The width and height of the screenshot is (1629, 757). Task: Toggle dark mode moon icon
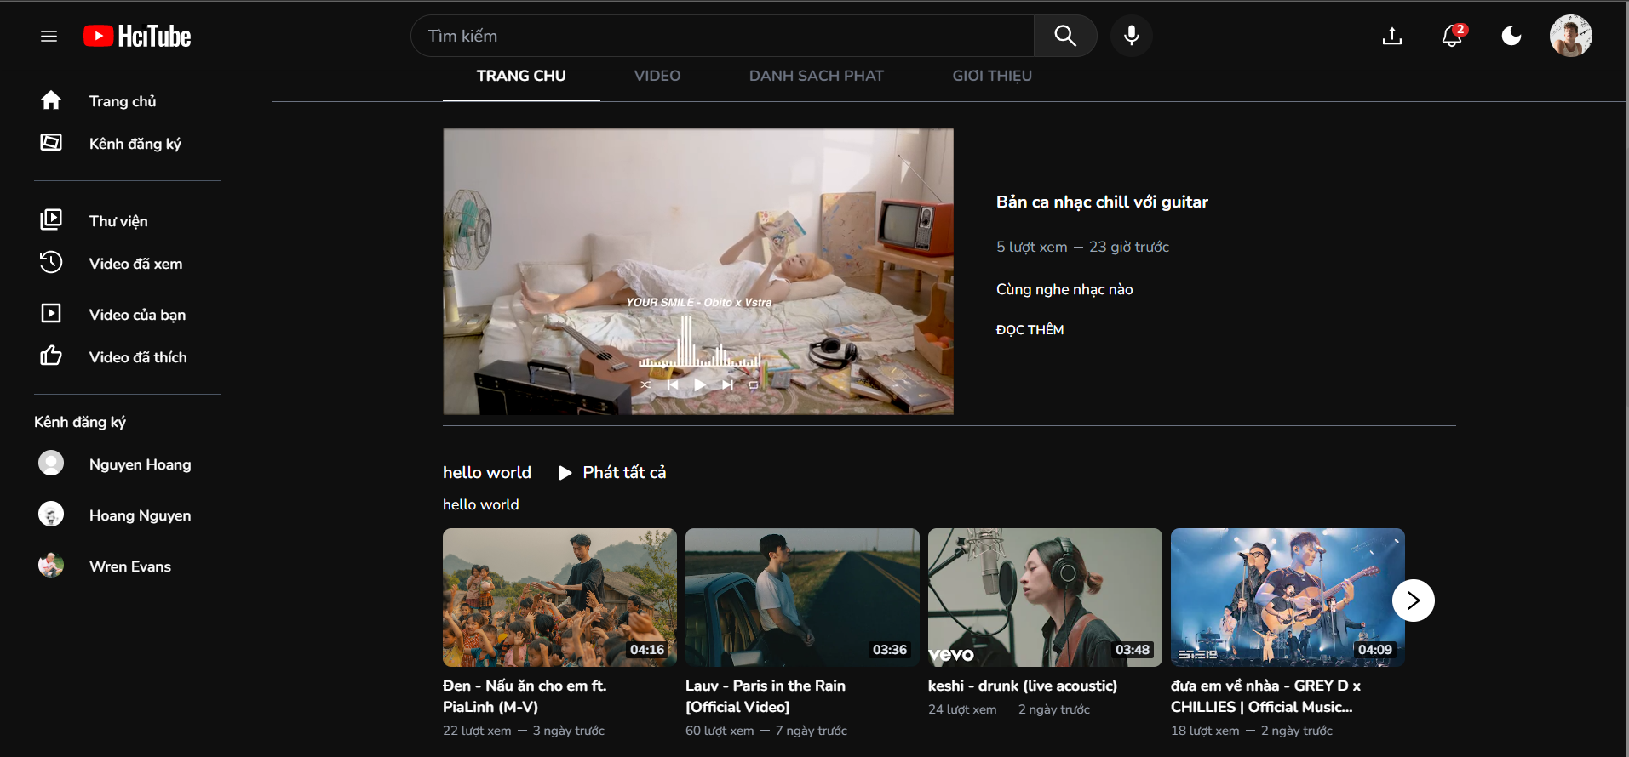1511,36
